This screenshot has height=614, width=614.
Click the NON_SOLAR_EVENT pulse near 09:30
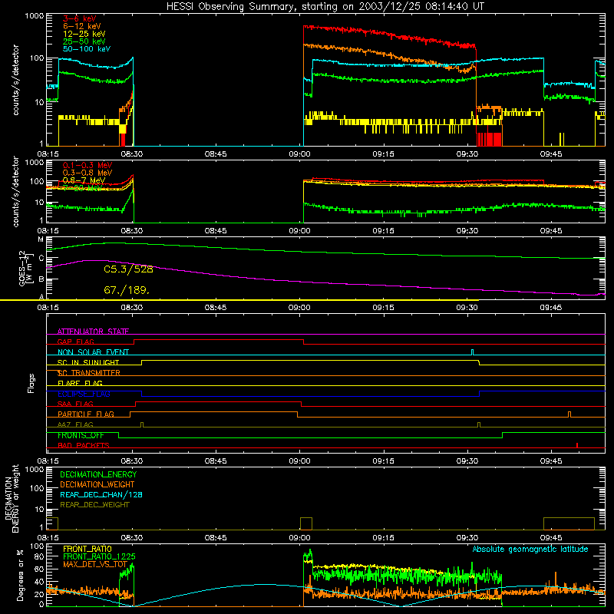(x=472, y=352)
